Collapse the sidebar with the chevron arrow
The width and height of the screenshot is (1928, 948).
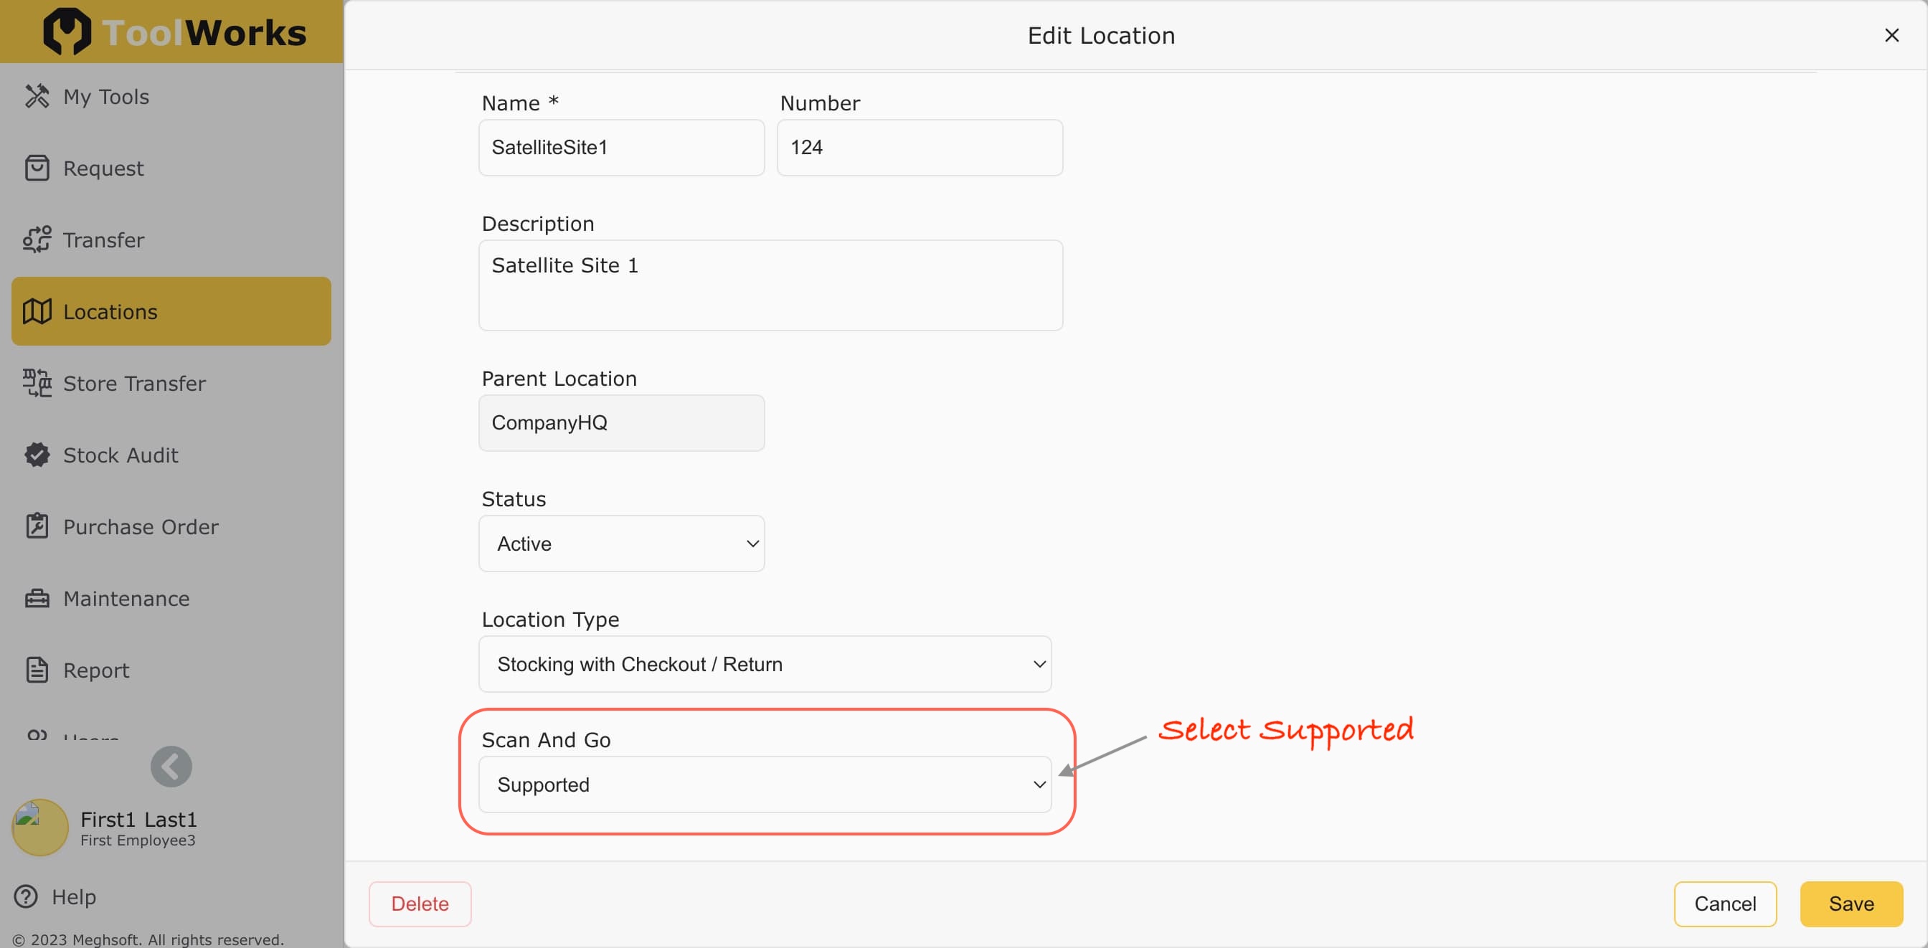[171, 767]
